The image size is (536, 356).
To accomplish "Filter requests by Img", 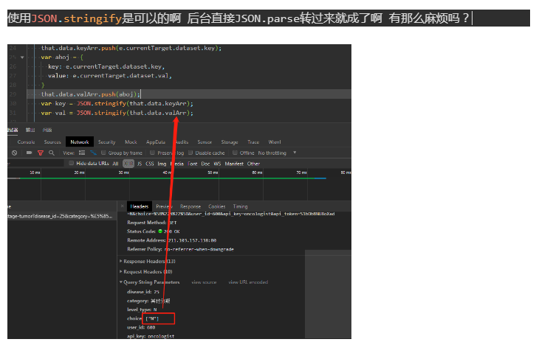I will pos(162,164).
